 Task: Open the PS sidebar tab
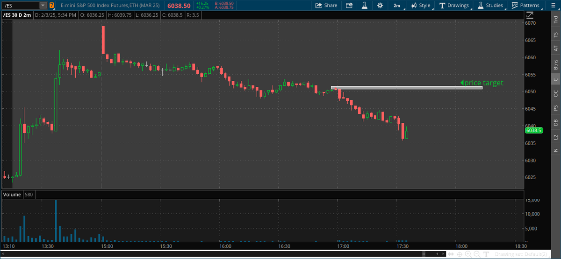pos(556,108)
